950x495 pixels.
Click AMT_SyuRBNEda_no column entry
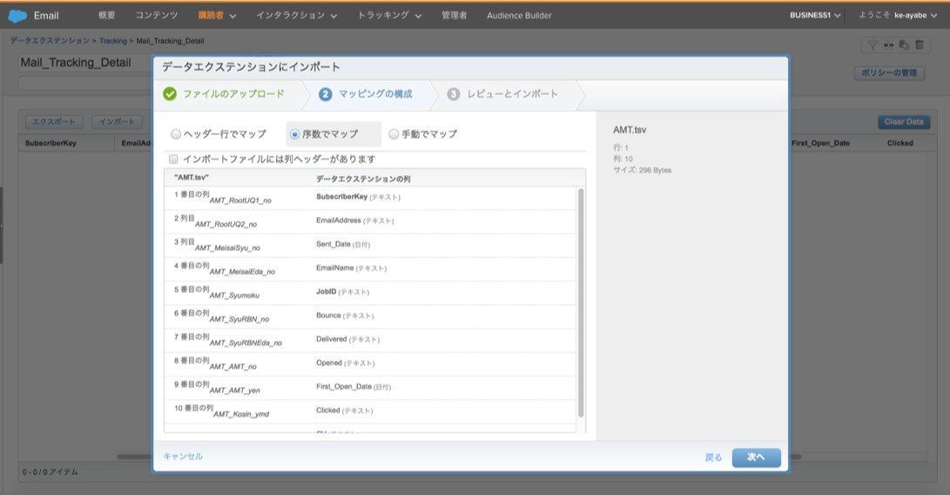pos(246,342)
